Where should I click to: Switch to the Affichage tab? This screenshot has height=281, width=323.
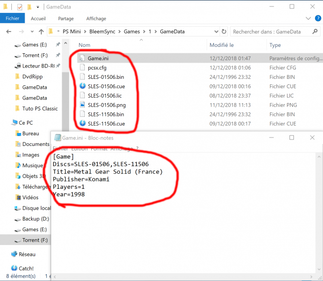click(x=96, y=19)
